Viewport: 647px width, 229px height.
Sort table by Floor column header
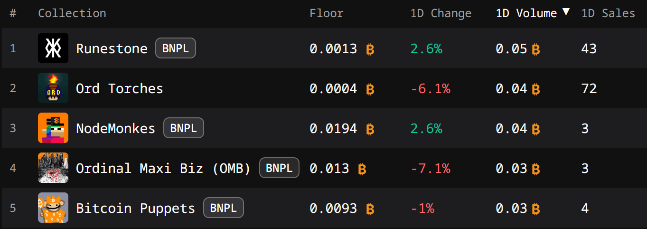[x=326, y=13]
